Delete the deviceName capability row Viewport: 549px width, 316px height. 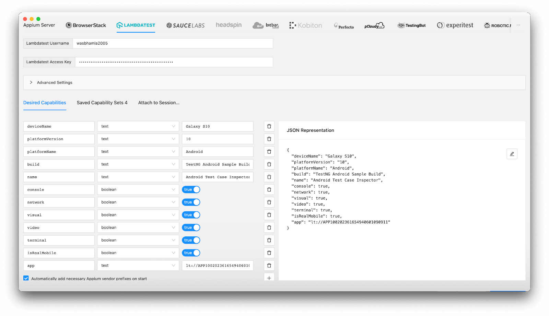coord(269,126)
